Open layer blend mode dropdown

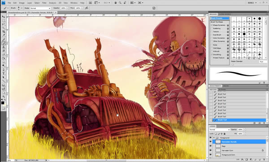(x=219, y=130)
